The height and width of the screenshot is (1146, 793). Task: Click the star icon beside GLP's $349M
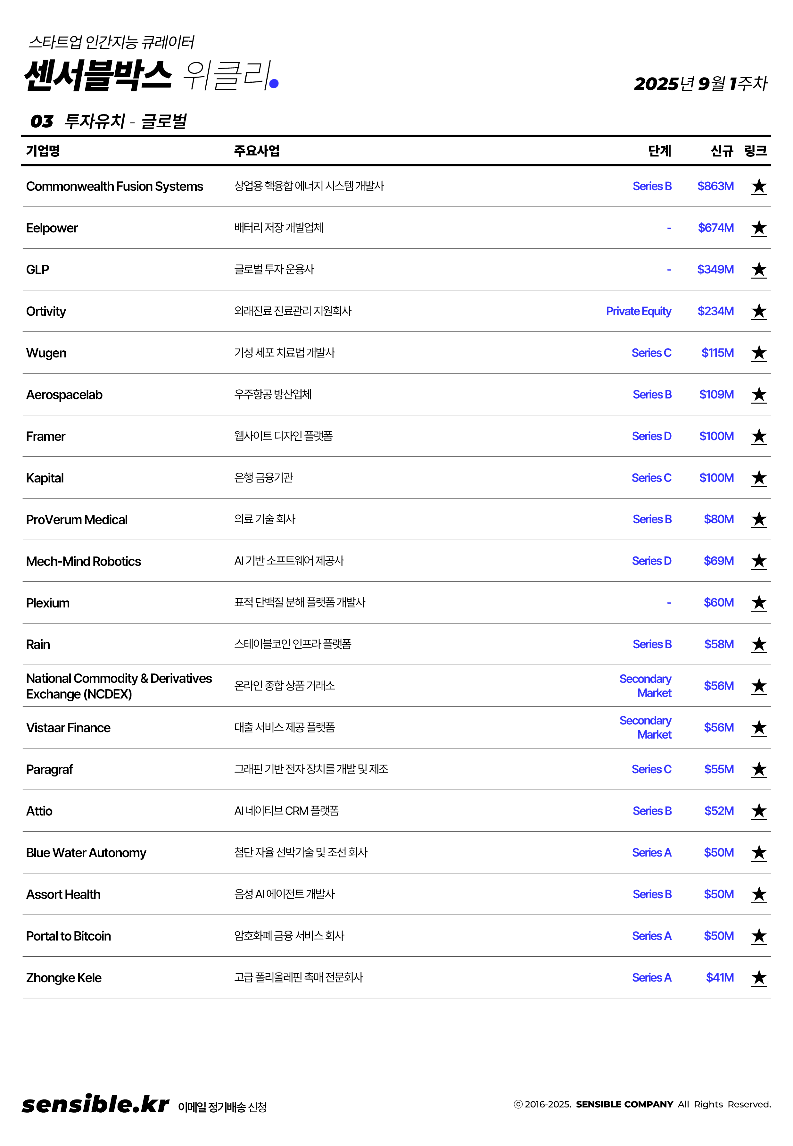click(758, 270)
